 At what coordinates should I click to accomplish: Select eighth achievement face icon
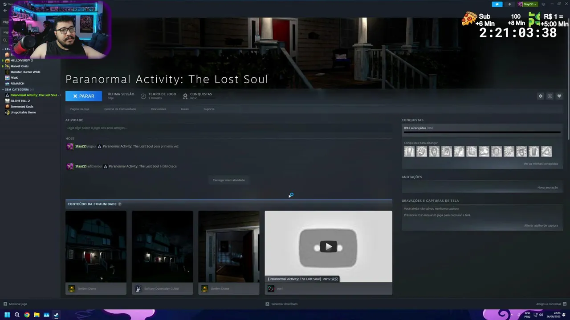click(497, 152)
